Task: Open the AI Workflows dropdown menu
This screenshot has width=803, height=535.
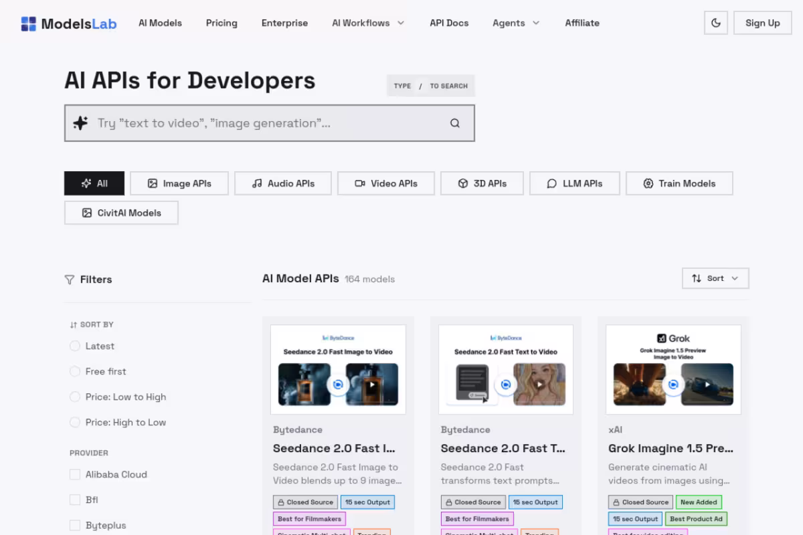Action: tap(368, 23)
